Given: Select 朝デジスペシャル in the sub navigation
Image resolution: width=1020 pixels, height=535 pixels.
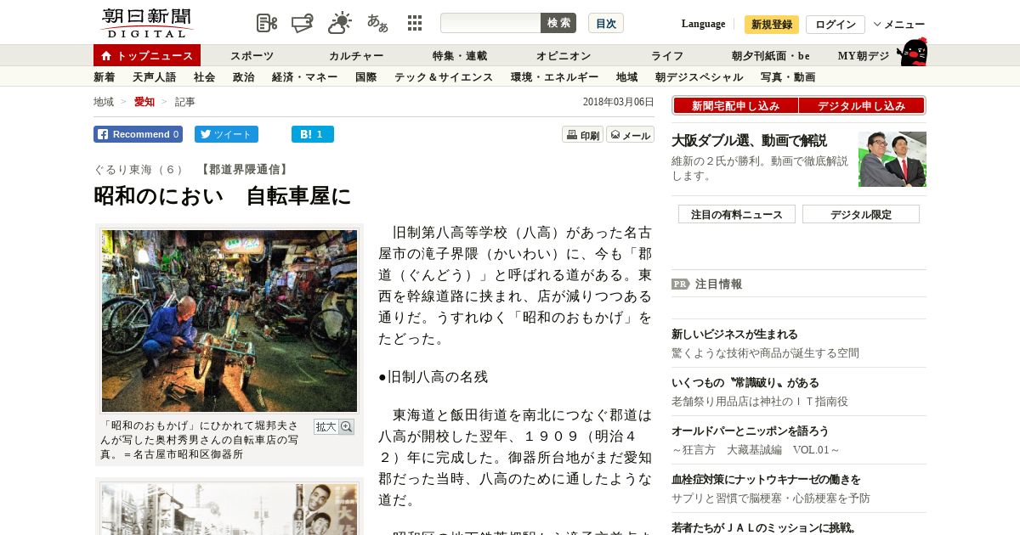Looking at the screenshot, I should [x=700, y=77].
